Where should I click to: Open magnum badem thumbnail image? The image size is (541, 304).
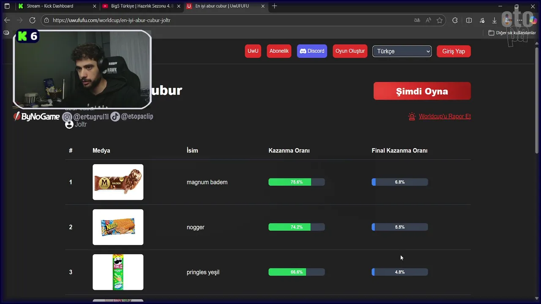(x=118, y=182)
